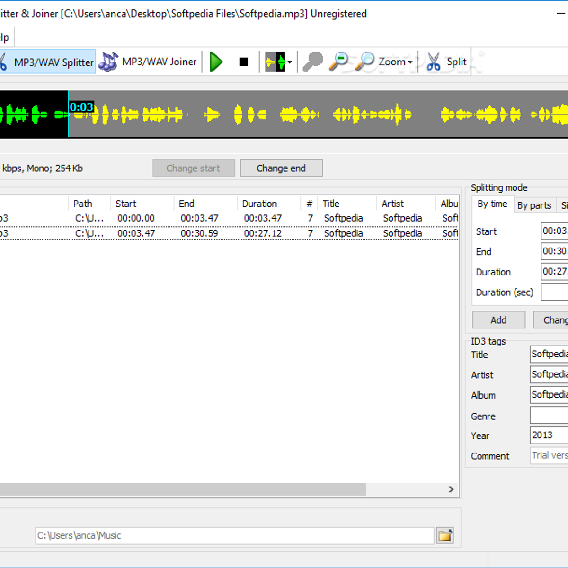This screenshot has width=568, height=568.
Task: Click the zoom out magnifier icon
Action: click(x=338, y=62)
